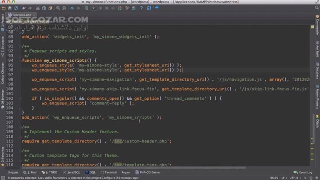320x180 pixels.
Task: Click the Synchronize refresh icon in toolbar
Action: (16, 8)
